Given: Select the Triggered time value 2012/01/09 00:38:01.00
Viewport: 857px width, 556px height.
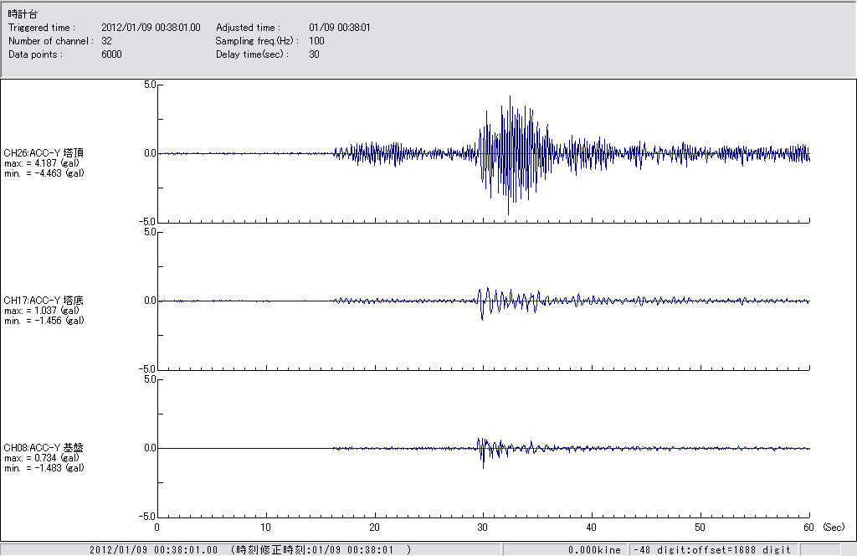Looking at the screenshot, I should point(157,28).
